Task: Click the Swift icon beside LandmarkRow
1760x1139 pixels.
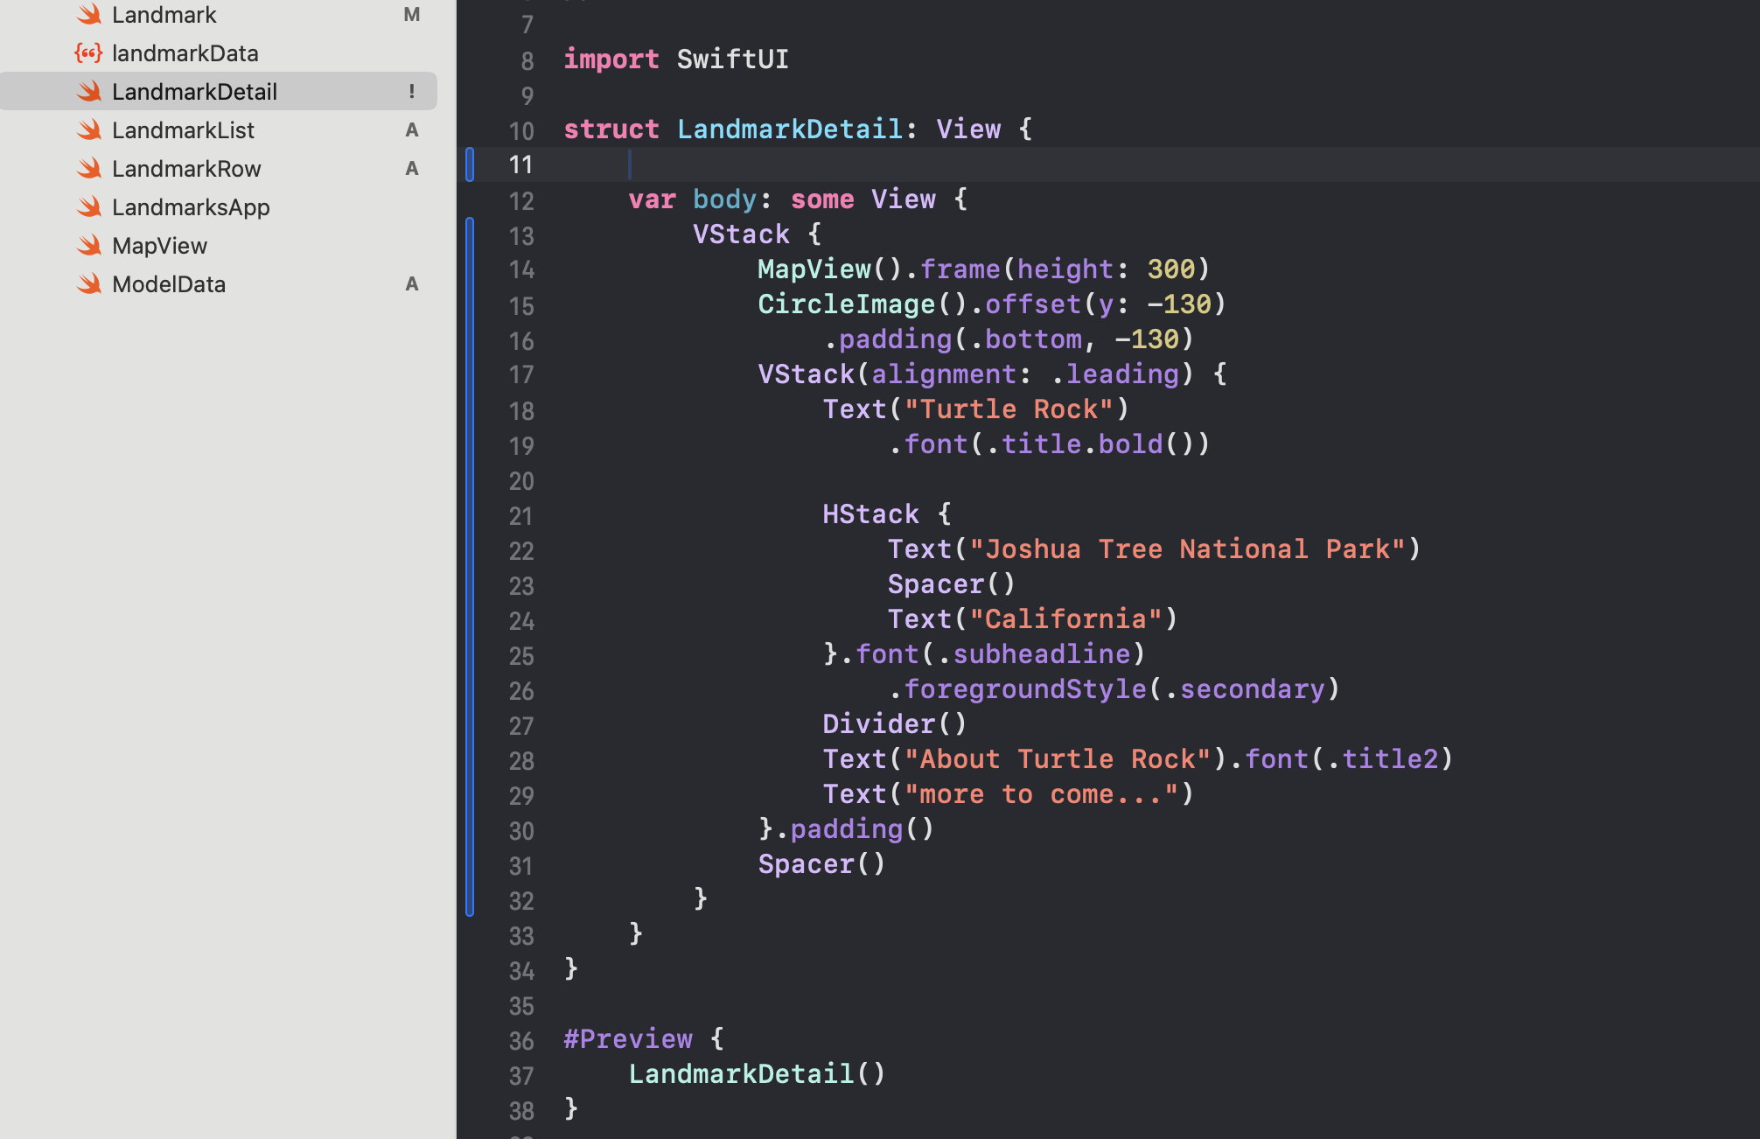Action: point(88,169)
